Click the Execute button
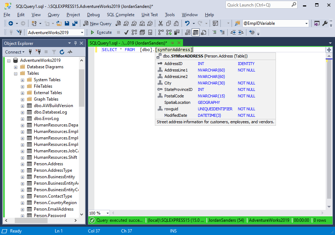The width and height of the screenshot is (335, 235). (101, 32)
